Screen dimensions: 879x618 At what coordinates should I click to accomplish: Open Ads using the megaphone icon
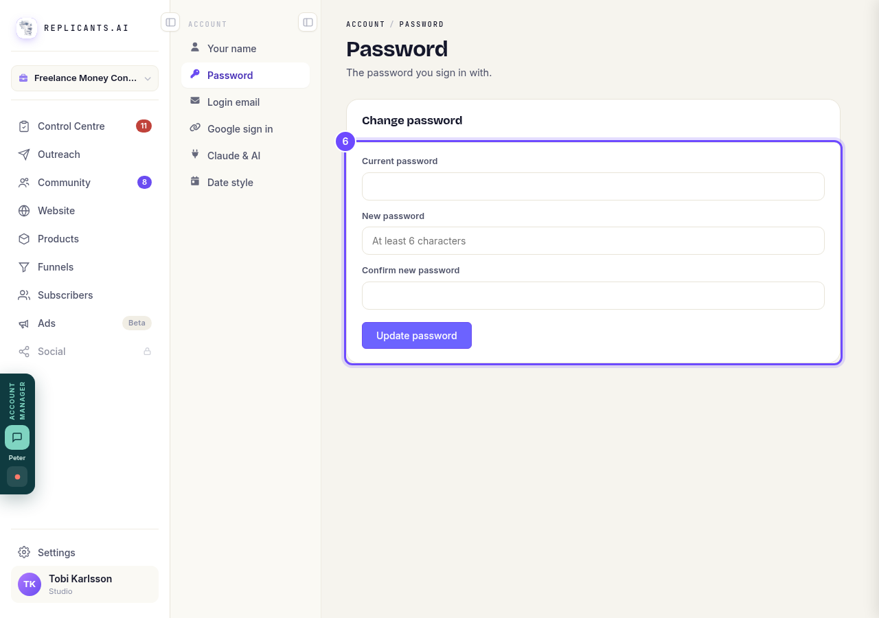pos(24,323)
